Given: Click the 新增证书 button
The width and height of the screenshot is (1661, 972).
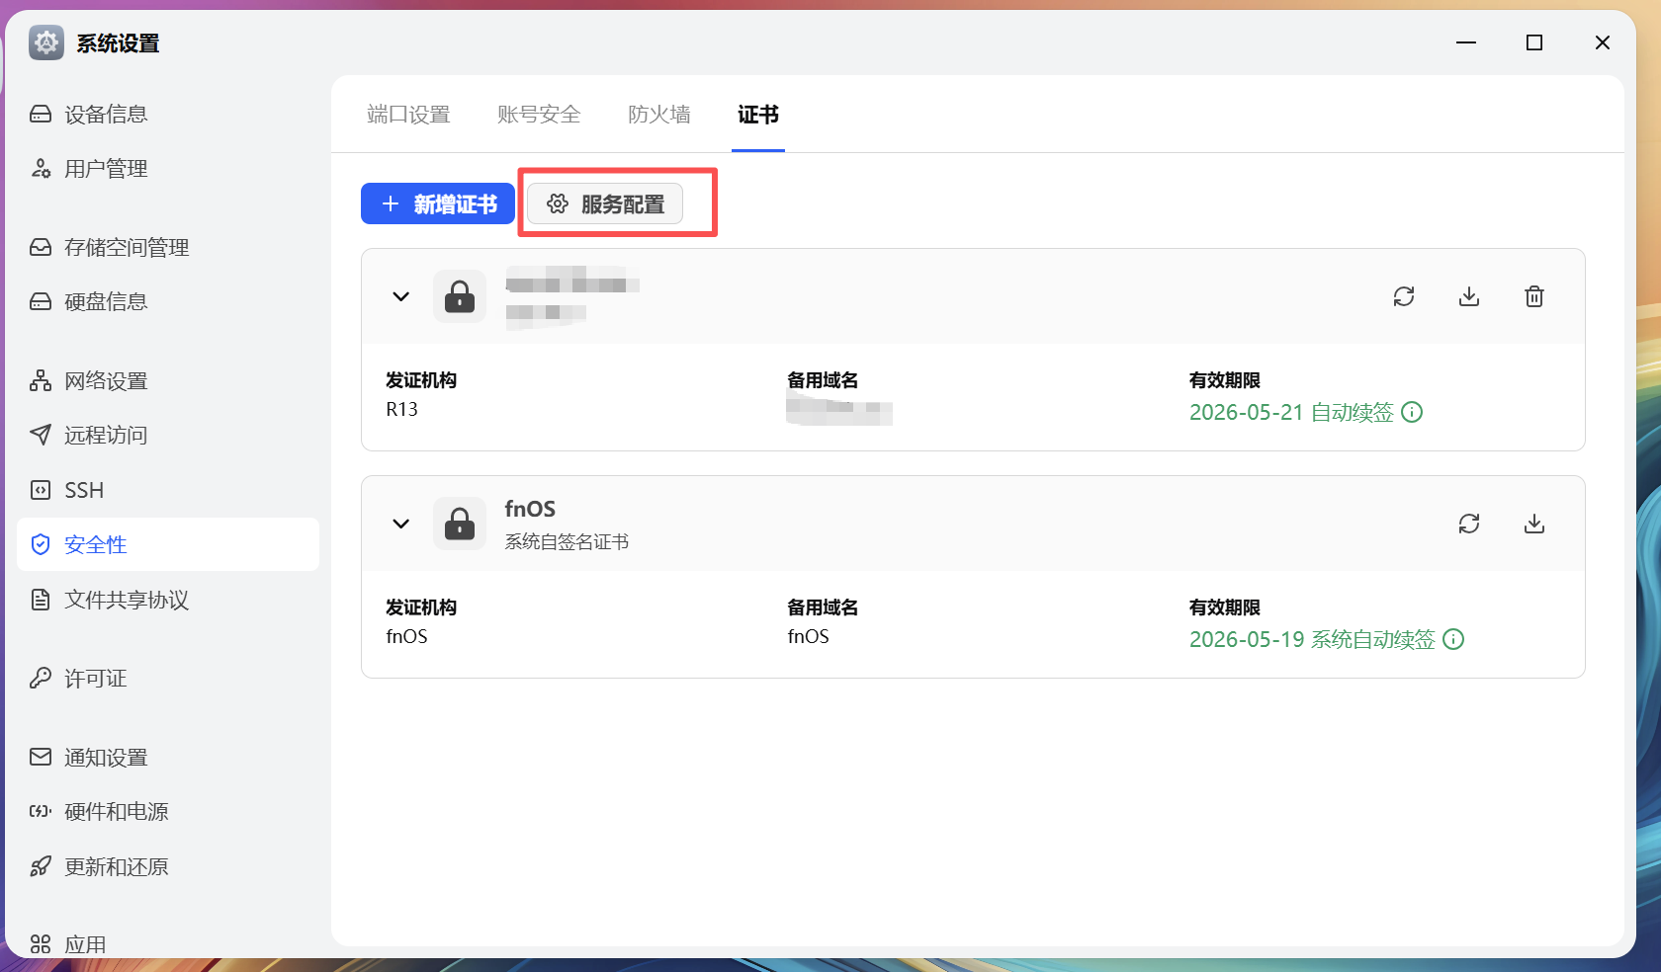Looking at the screenshot, I should pyautogui.click(x=438, y=203).
